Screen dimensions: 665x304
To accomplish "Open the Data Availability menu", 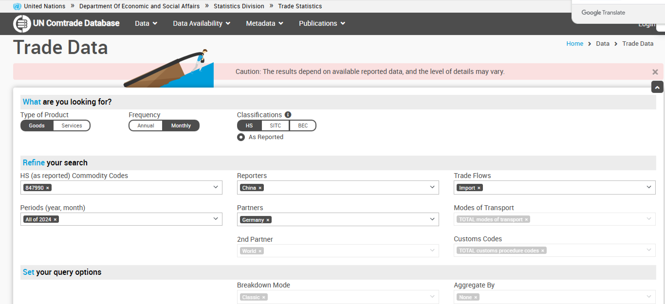I will pos(202,23).
